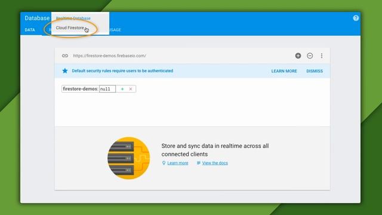This screenshot has height=215, width=382.
Task: Click the database URL firestore-demos.firebaseio.com
Action: 110,56
